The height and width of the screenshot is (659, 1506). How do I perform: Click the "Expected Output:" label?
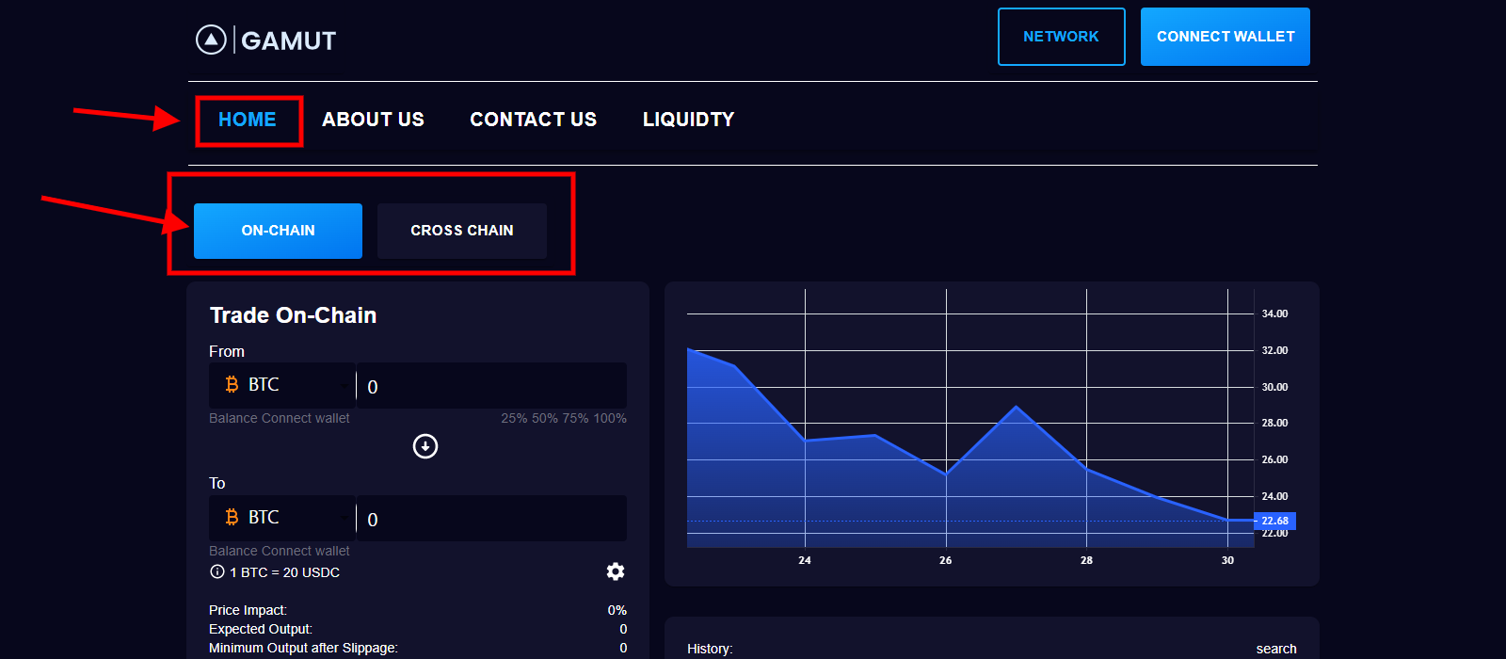coord(261,629)
